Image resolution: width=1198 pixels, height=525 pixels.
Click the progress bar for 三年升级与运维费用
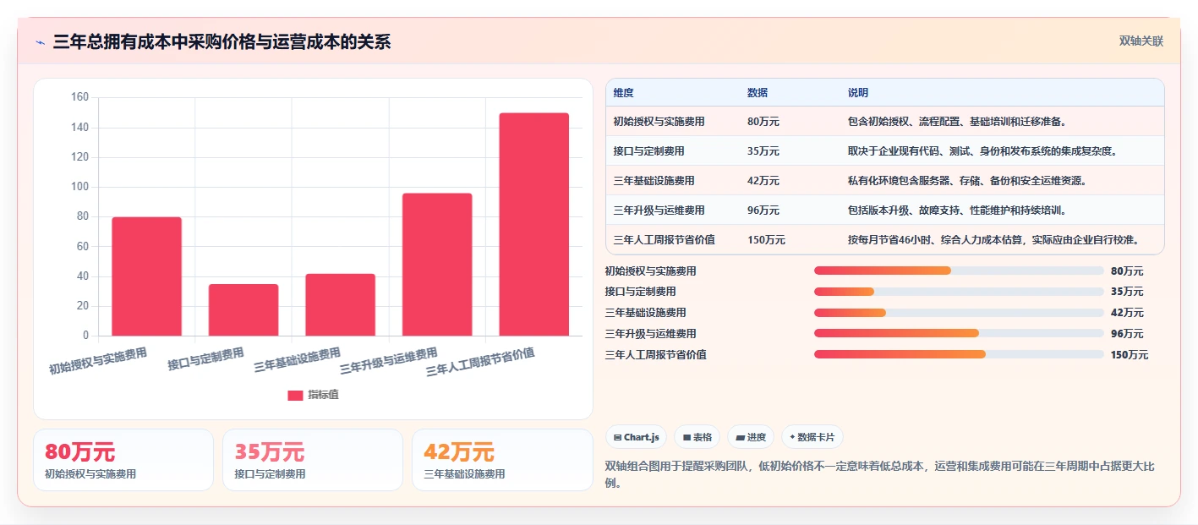pos(959,333)
